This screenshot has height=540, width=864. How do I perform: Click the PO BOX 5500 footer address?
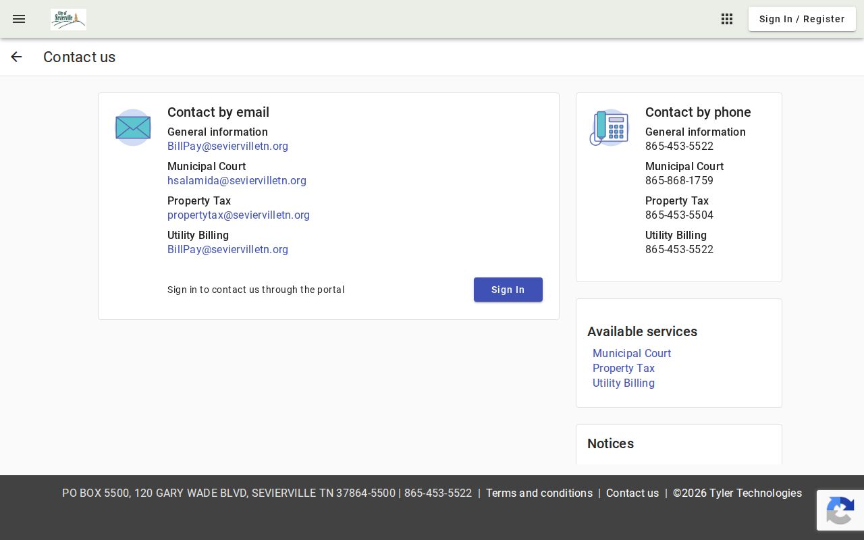(x=229, y=493)
